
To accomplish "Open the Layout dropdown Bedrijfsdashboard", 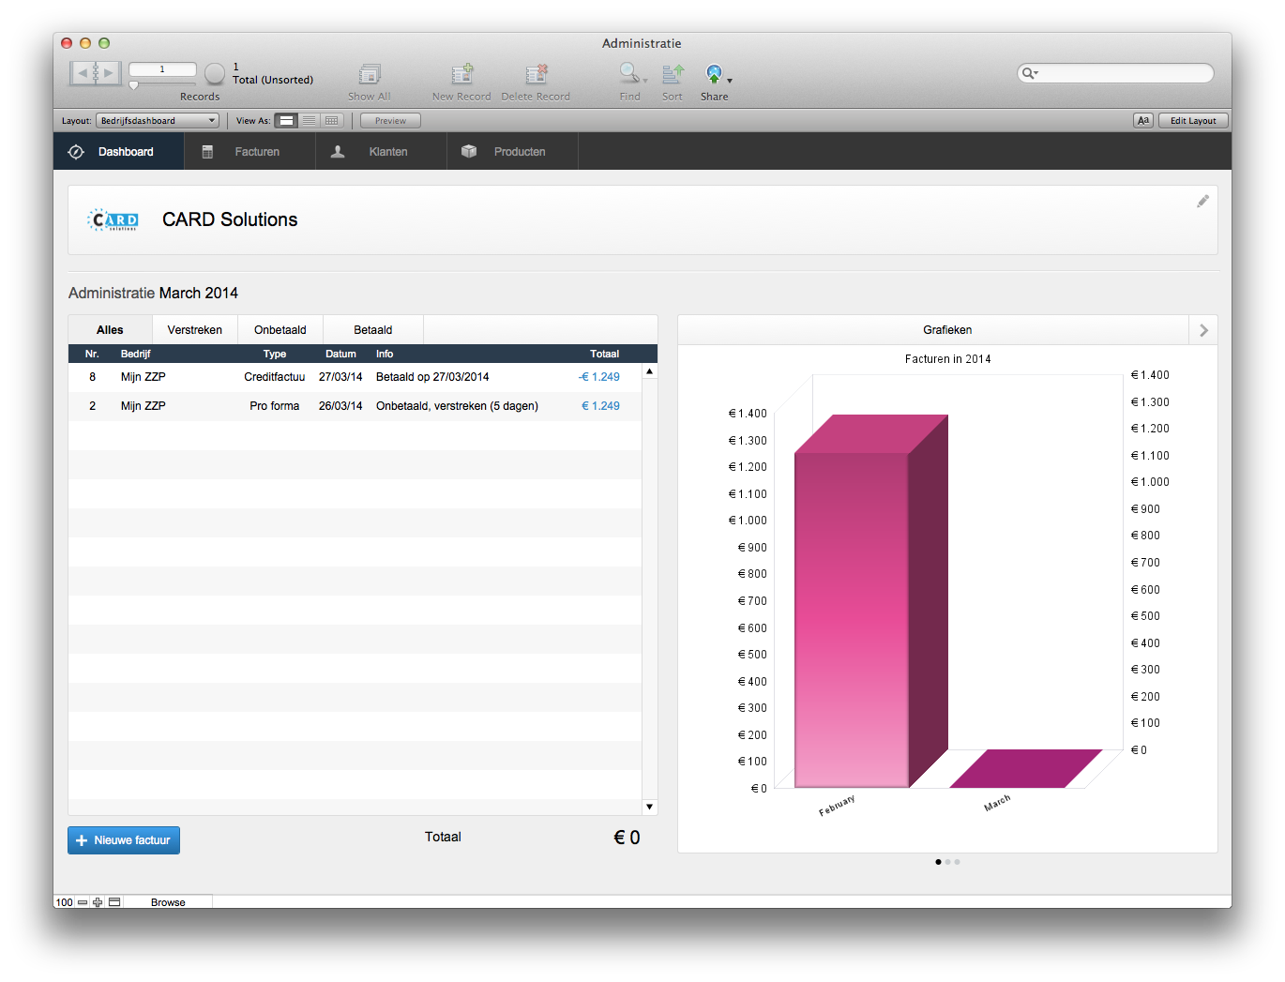I will coord(158,121).
